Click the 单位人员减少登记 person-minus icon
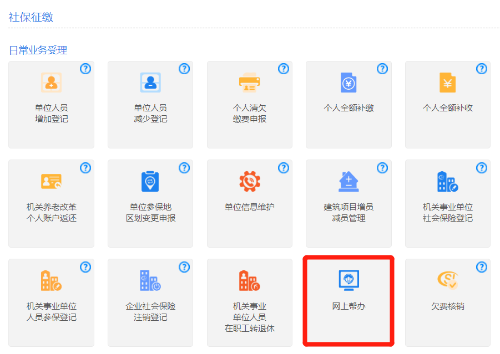 tap(150, 83)
